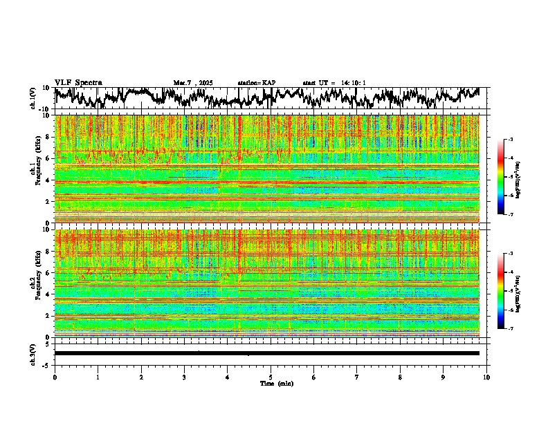Click time-axis tick label "8"
Screen dimensions: 548x423
pyautogui.click(x=400, y=377)
